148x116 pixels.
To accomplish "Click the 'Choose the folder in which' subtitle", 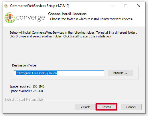I will point(91,19).
